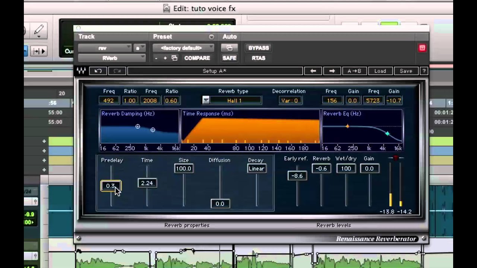Click the tab-to-transient icon in the Edit window
The height and width of the screenshot is (268, 477).
coord(39,51)
